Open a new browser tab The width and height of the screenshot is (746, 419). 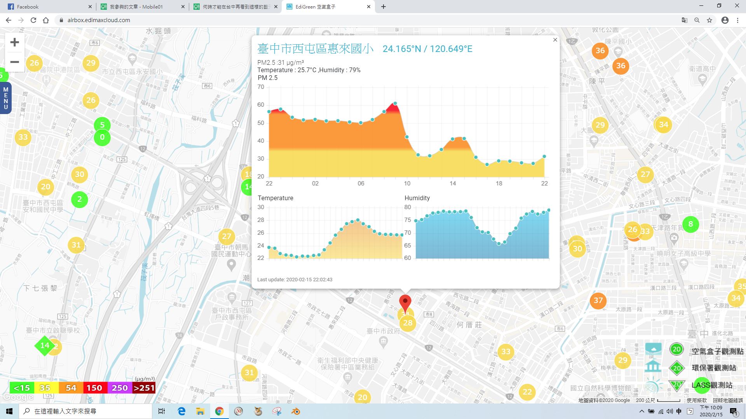coord(383,7)
